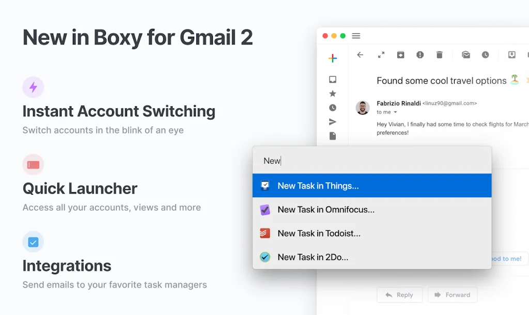Image resolution: width=529 pixels, height=315 pixels.
Task: Report spam with the exclamation icon
Action: [x=420, y=55]
